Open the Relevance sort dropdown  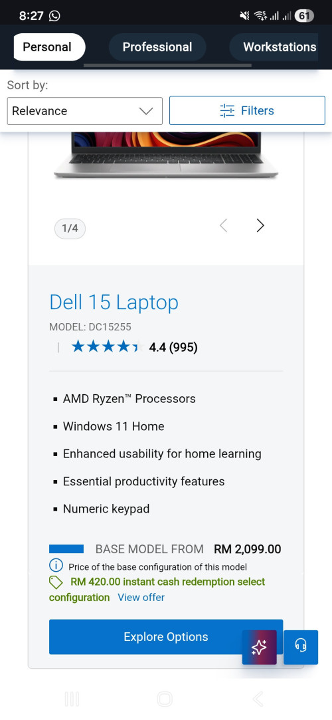click(85, 110)
